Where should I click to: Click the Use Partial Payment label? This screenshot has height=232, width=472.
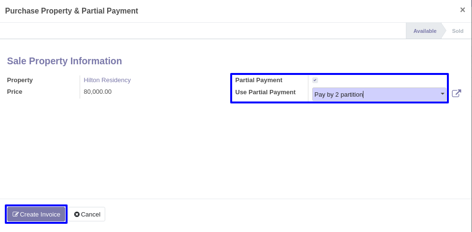[x=265, y=92]
